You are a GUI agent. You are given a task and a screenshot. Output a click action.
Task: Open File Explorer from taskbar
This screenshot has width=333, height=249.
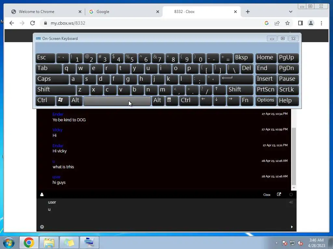(49, 243)
